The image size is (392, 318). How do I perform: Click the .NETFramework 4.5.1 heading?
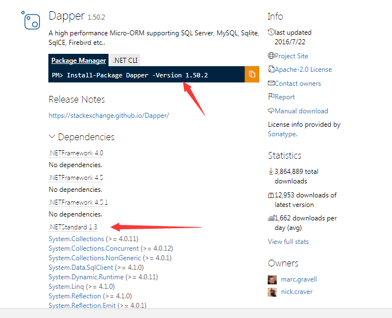[x=78, y=202]
